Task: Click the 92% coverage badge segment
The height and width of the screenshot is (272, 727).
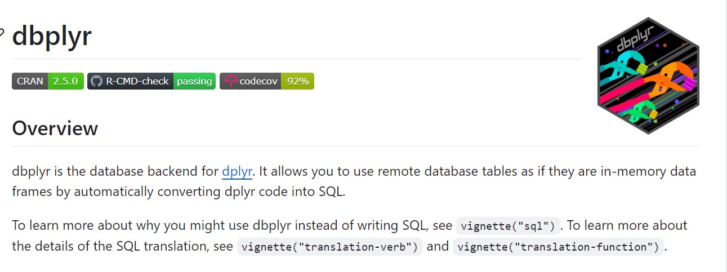Action: (x=298, y=81)
